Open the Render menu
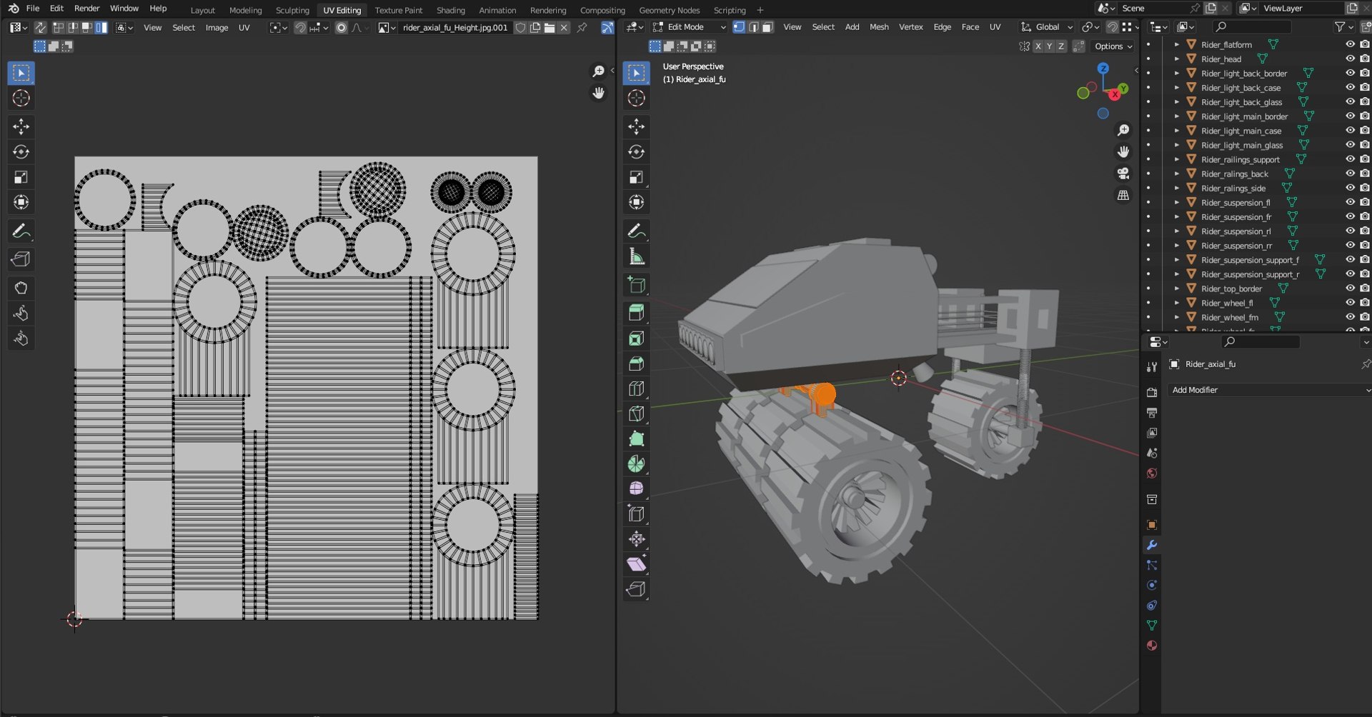Screen dimensions: 1372x717 86,9
